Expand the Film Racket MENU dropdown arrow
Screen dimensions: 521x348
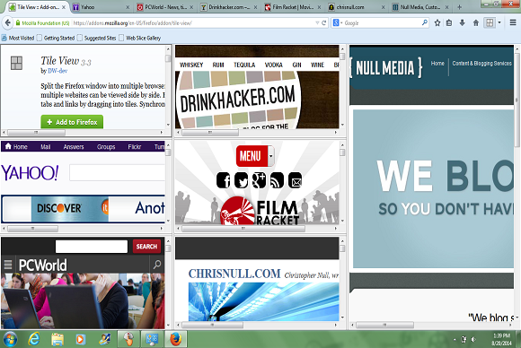271,156
